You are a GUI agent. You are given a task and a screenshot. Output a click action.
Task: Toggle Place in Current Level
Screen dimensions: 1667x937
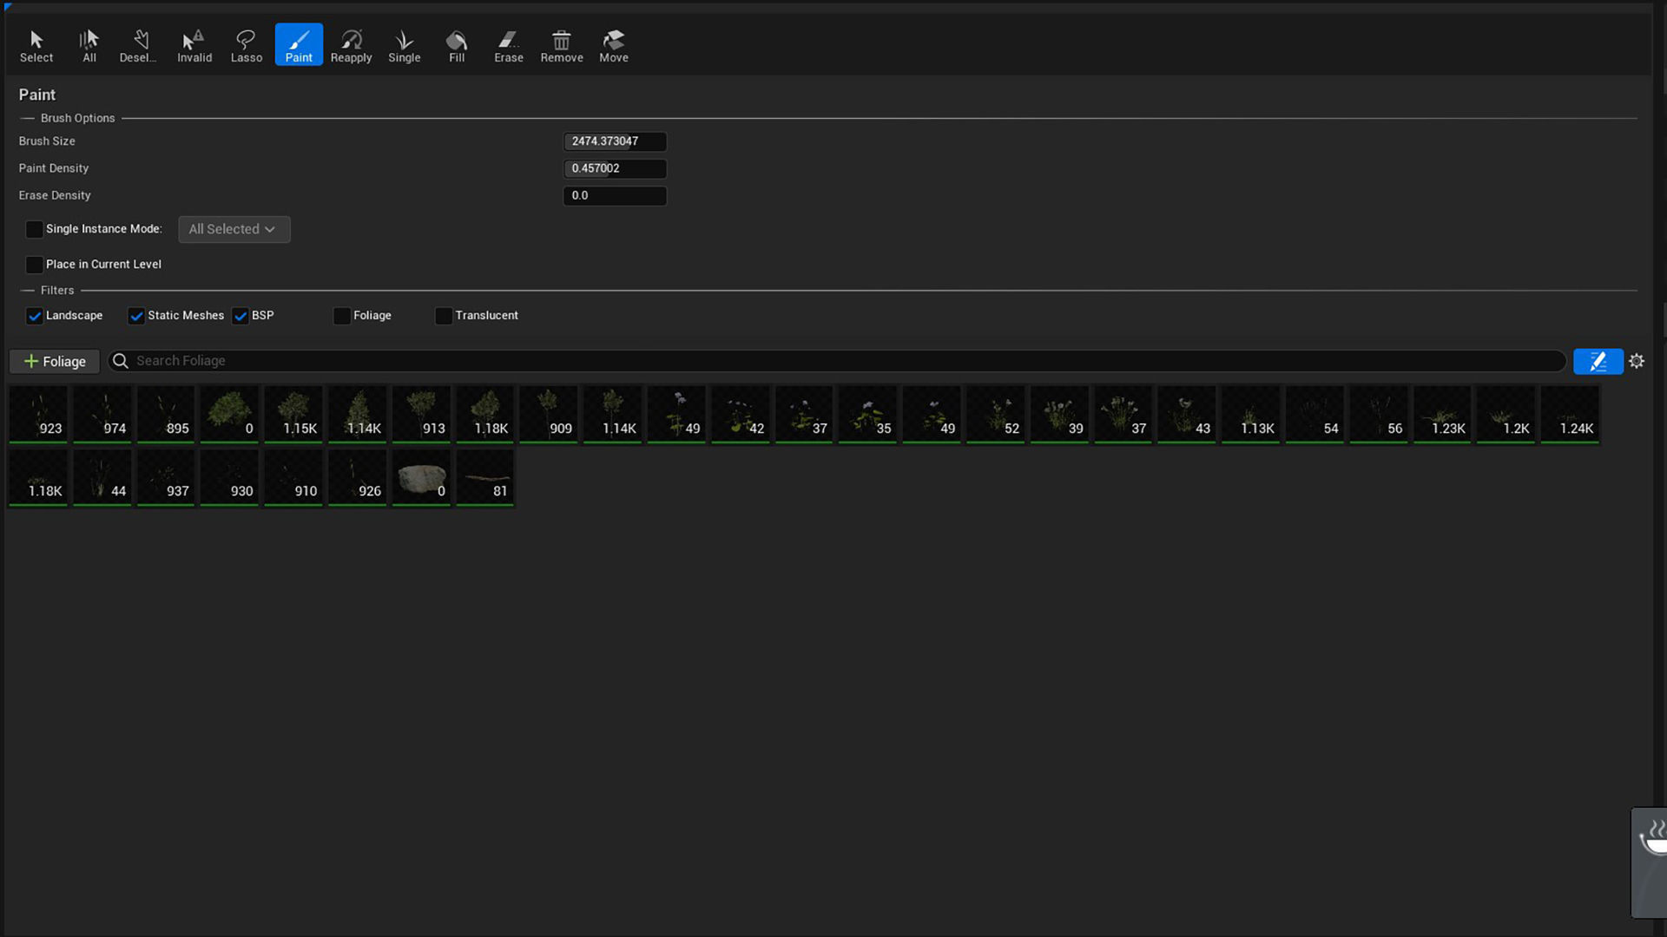35,265
